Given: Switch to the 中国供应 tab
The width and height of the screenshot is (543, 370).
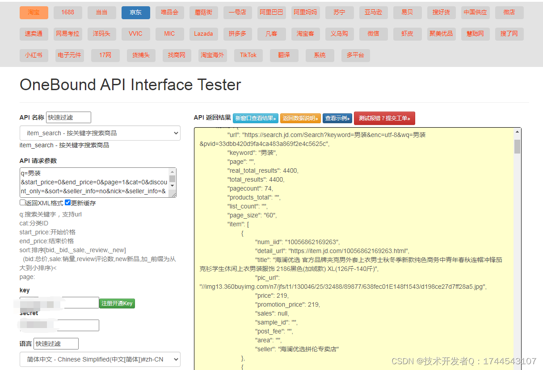Looking at the screenshot, I should pyautogui.click(x=476, y=12).
